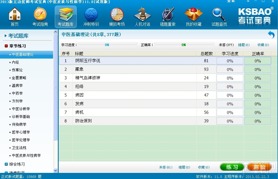The height and width of the screenshot is (179, 278).
Task: Select row 藏象
Action: [165, 69]
